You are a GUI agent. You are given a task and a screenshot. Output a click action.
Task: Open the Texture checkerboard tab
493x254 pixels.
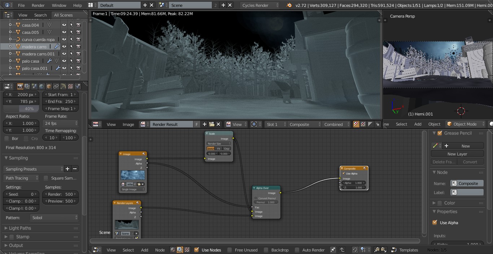(x=70, y=86)
